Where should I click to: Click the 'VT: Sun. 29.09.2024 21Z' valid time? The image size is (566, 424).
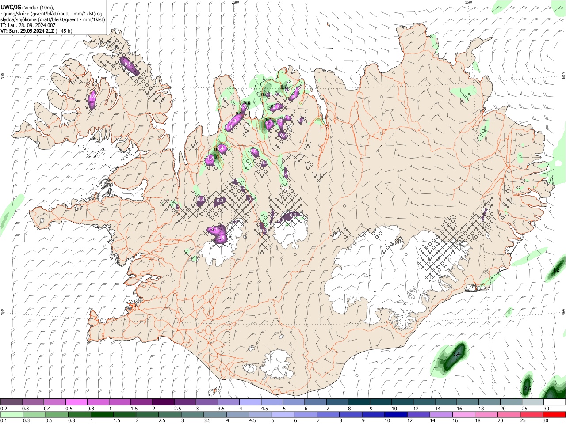[x=27, y=31]
